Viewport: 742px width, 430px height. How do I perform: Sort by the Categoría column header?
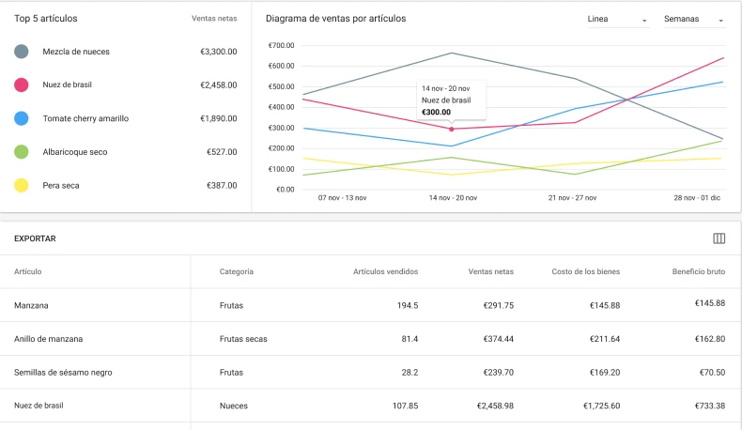click(236, 271)
